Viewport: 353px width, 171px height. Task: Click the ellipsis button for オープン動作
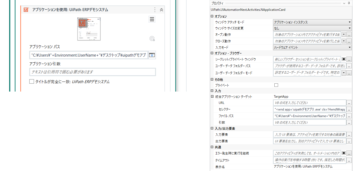pyautogui.click(x=349, y=35)
